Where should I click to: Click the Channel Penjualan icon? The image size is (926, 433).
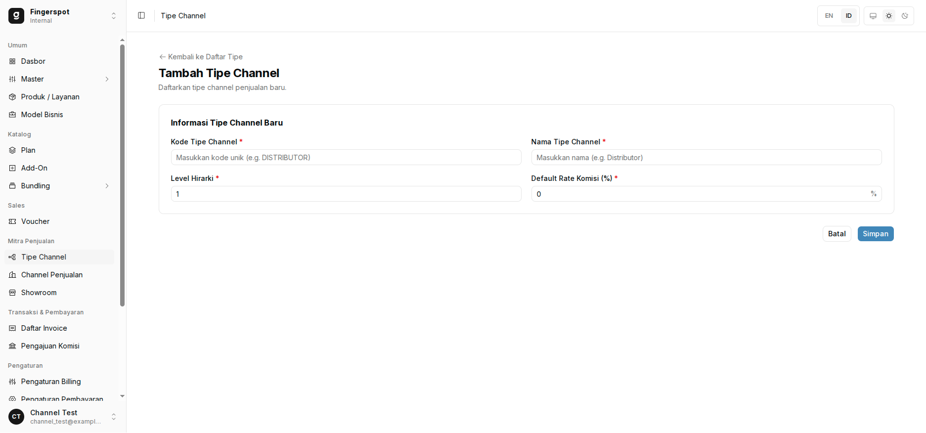tap(12, 275)
